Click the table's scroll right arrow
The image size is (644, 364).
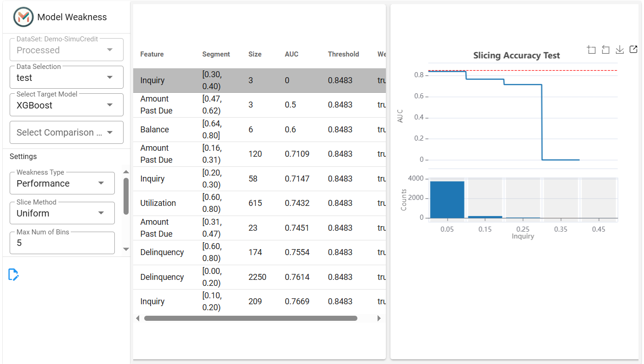379,318
